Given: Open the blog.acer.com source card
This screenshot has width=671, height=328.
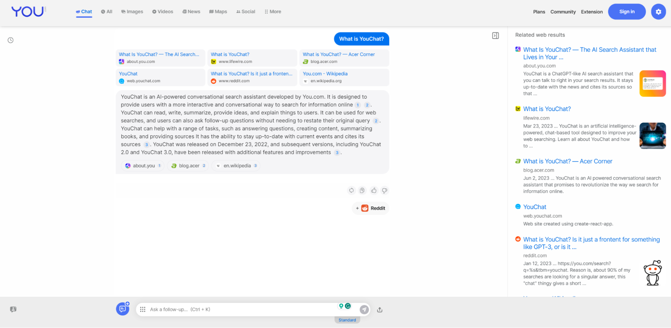Looking at the screenshot, I should (x=344, y=58).
